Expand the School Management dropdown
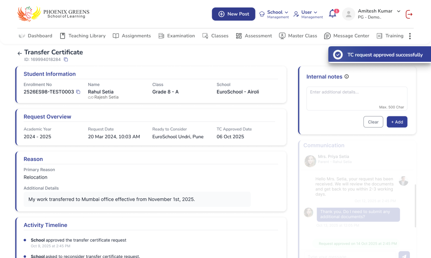Viewport: 431px width, 258px height. (x=274, y=14)
